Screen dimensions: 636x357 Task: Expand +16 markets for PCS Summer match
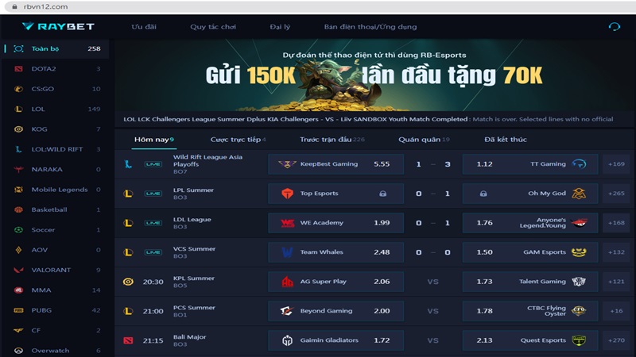click(616, 311)
